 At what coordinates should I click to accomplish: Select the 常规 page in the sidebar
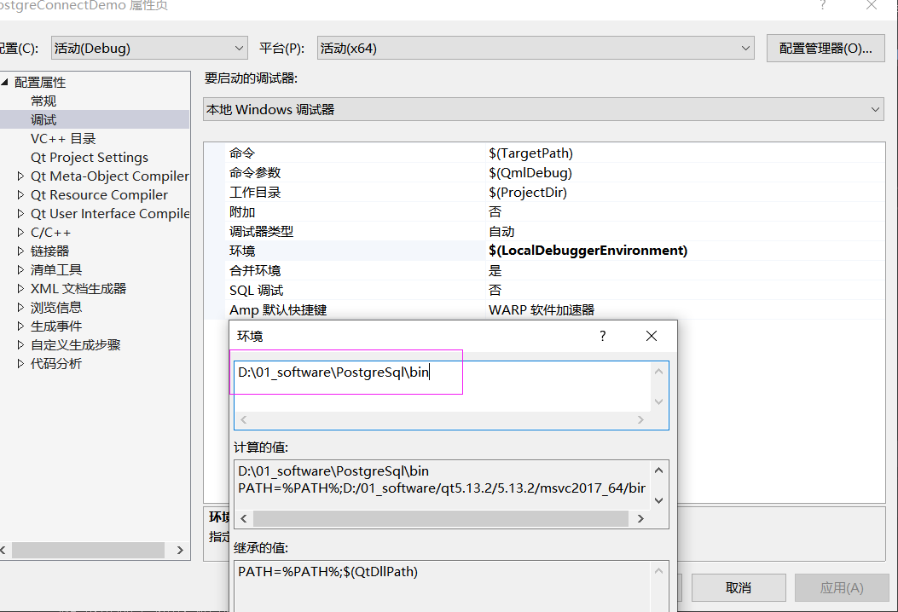[x=43, y=101]
